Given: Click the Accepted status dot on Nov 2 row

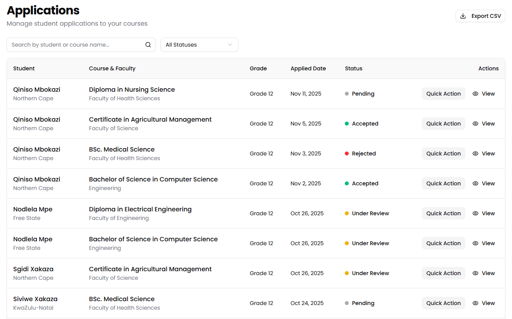Looking at the screenshot, I should click(x=347, y=183).
